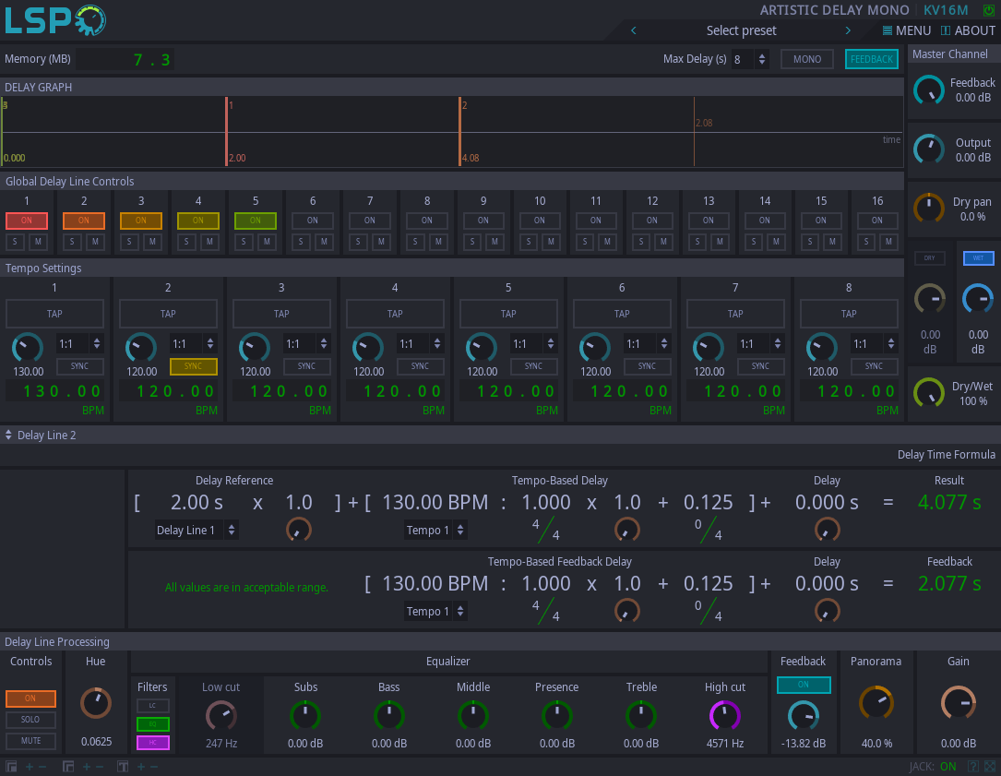Disable SYNC for Tempo 2
This screenshot has width=1001, height=776.
tap(193, 366)
